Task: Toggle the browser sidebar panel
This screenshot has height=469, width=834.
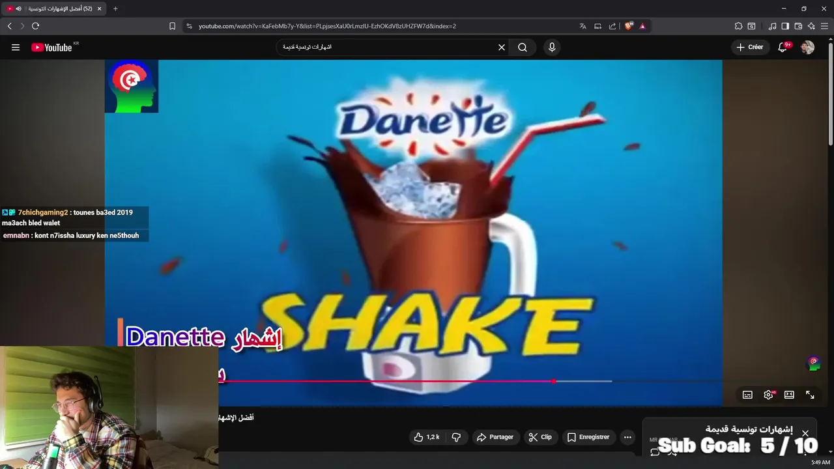Action: 785,26
